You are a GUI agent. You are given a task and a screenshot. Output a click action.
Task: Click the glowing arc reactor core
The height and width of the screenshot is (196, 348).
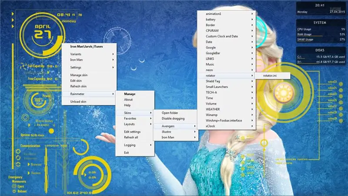tap(284, 93)
